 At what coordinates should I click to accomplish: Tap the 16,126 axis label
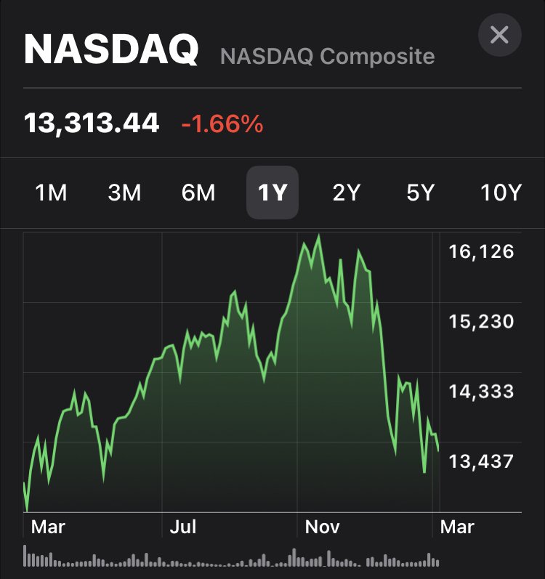pos(481,252)
